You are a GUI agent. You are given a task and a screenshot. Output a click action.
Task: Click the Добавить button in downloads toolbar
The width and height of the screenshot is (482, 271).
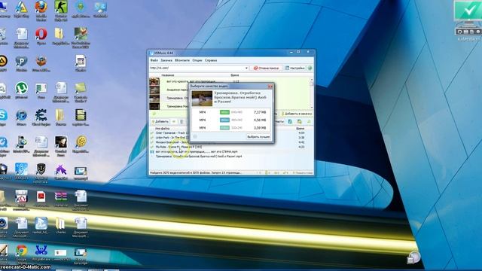coord(160,122)
